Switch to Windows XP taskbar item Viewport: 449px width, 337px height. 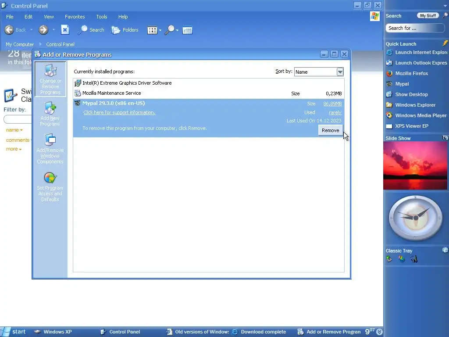53,332
